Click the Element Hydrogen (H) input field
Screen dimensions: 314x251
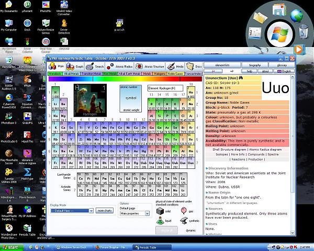(165, 88)
